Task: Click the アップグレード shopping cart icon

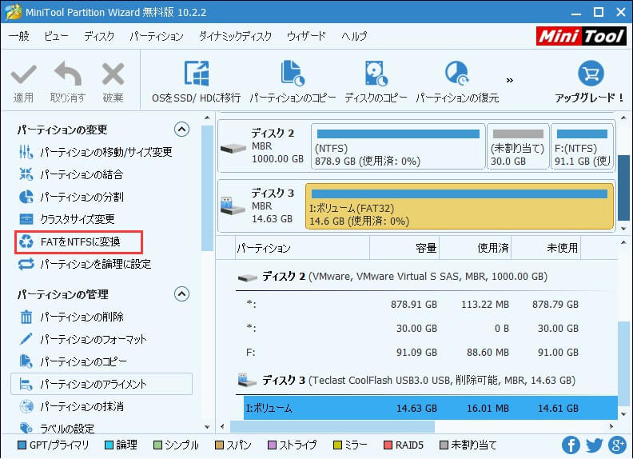Action: [591, 73]
